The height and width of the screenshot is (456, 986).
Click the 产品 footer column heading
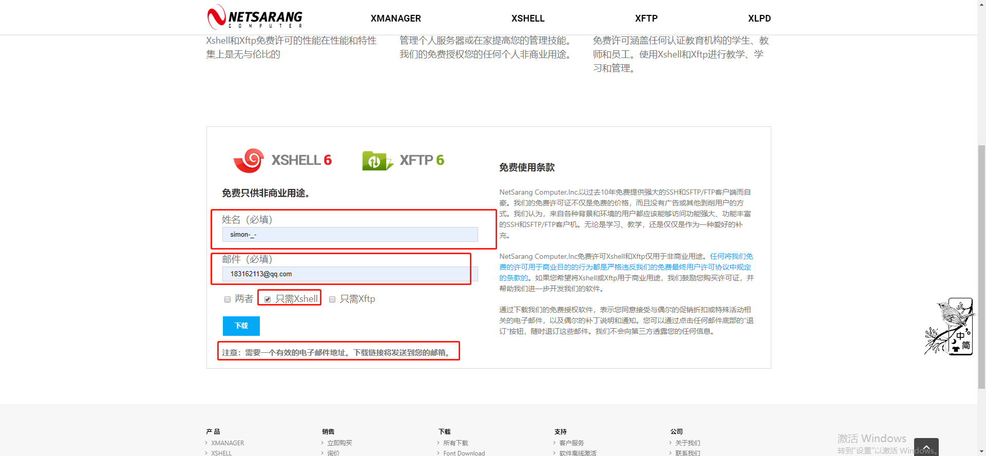pyautogui.click(x=213, y=432)
